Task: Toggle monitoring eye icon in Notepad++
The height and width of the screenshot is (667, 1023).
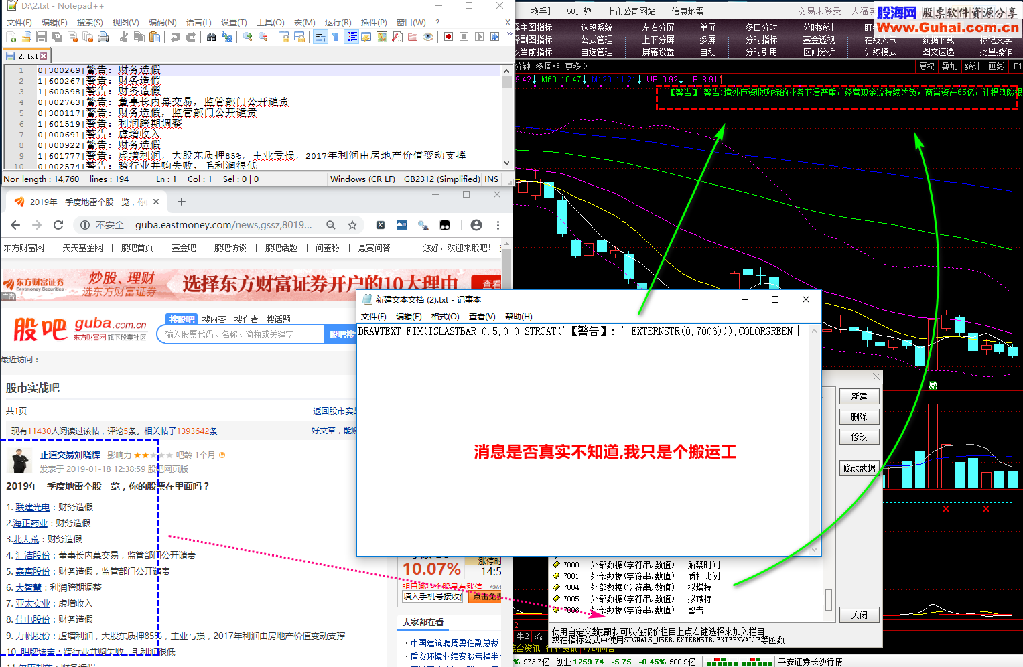Action: point(428,37)
